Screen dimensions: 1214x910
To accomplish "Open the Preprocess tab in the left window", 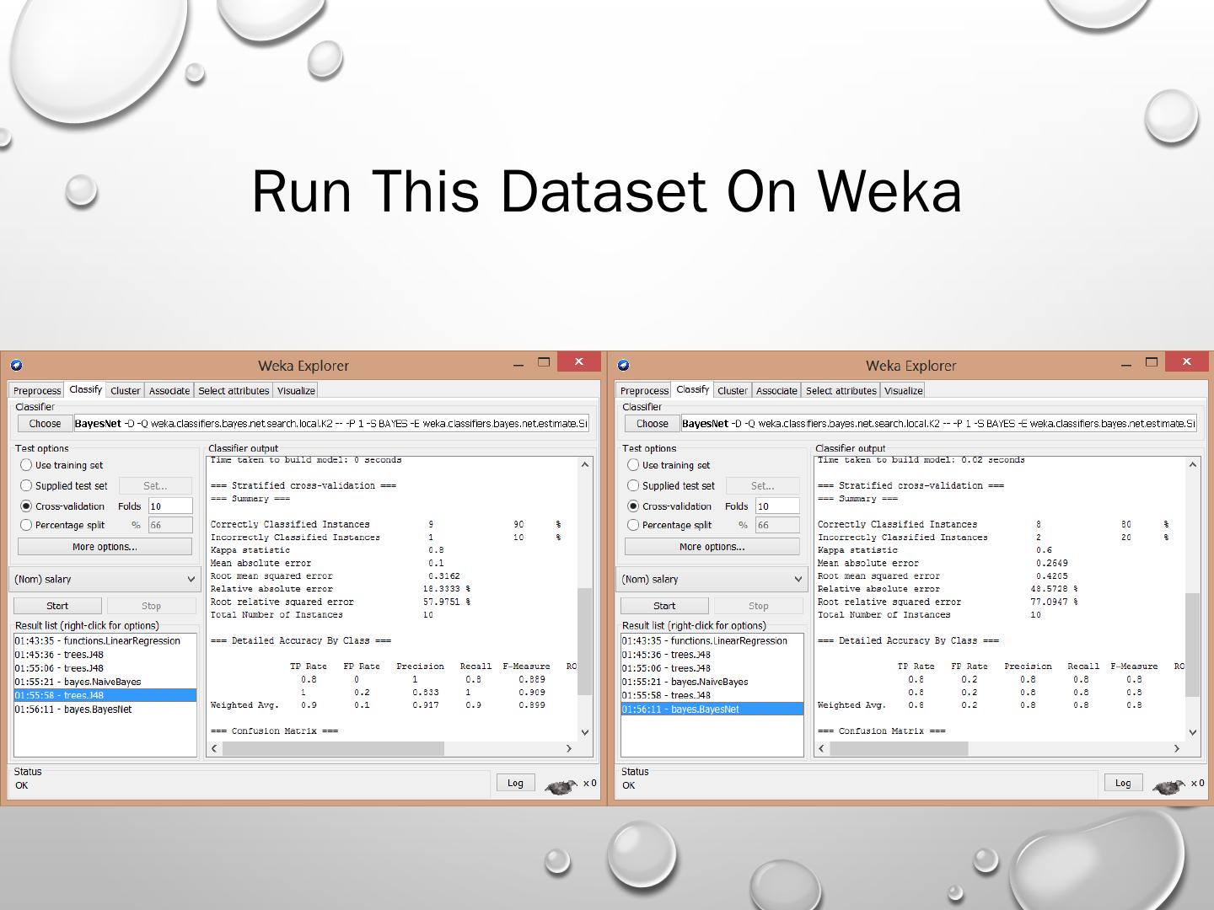I will point(37,391).
